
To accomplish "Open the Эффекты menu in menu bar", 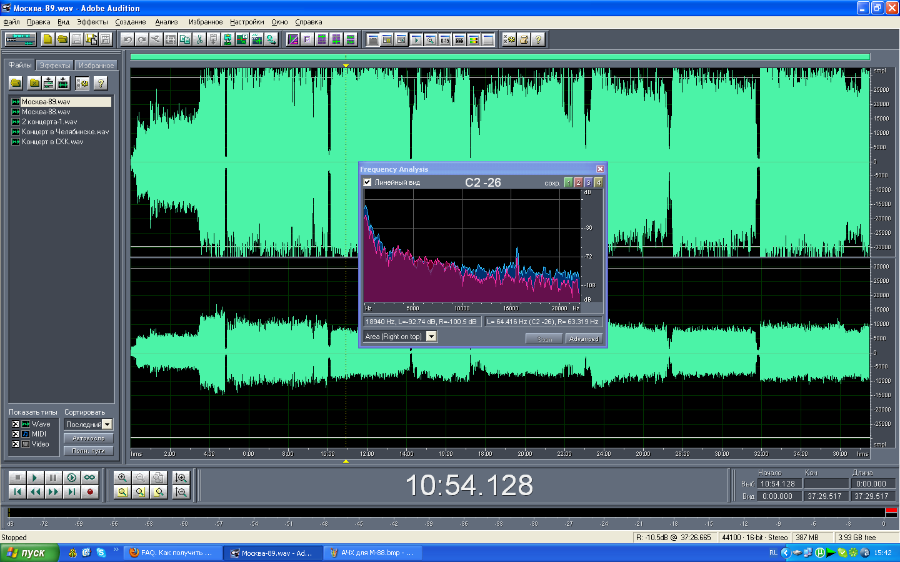I will 92,22.
